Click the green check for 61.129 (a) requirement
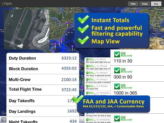164x123 pixels. pos(87,59)
